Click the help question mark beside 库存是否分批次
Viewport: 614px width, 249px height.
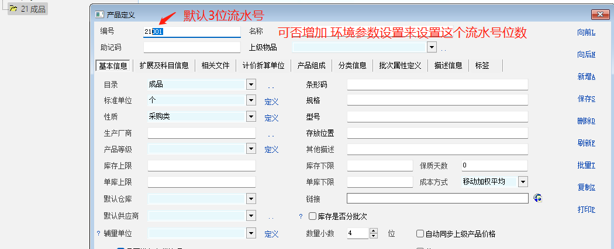(301, 216)
